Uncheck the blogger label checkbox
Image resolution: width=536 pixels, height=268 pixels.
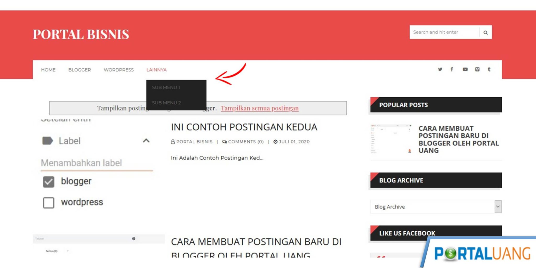49,182
